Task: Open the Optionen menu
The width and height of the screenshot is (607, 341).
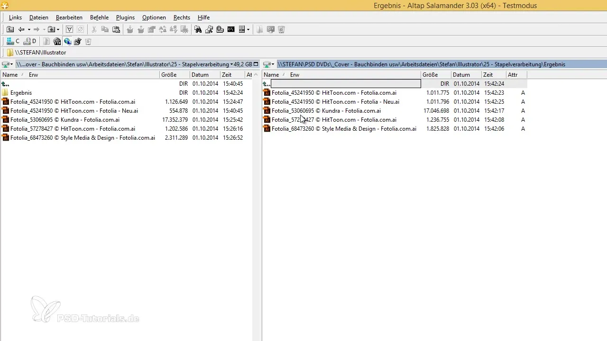Action: click(154, 18)
